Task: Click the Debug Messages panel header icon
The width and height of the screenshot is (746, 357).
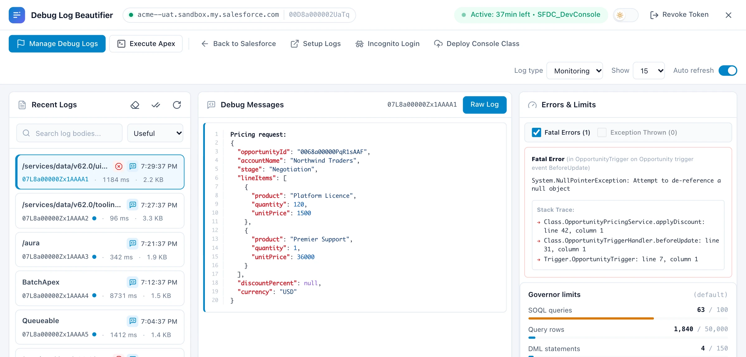Action: click(x=211, y=105)
